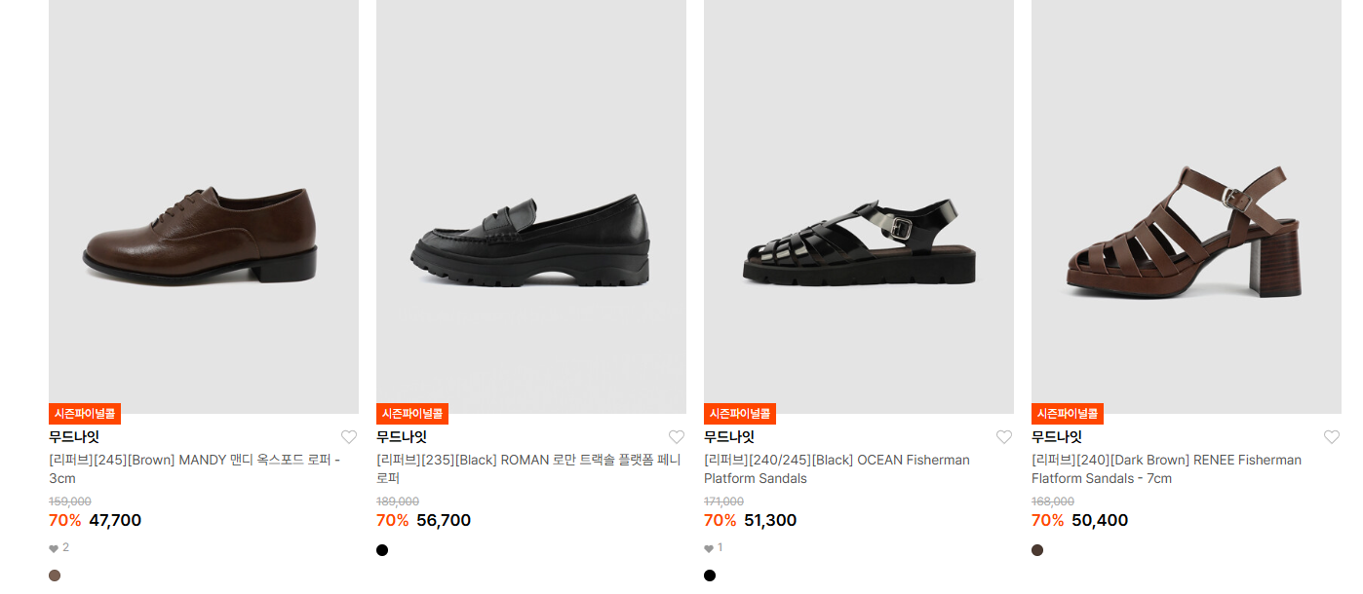Open the black ROMAN platform loafer image
The image size is (1363, 594).
point(531,206)
